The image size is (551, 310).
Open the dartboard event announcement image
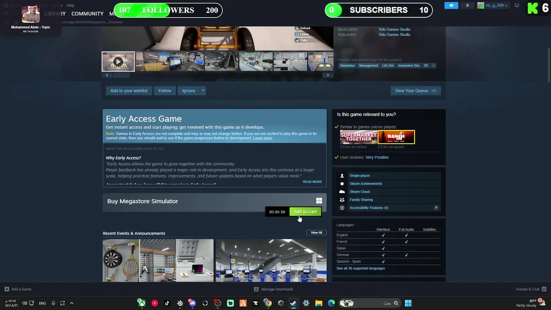click(158, 260)
